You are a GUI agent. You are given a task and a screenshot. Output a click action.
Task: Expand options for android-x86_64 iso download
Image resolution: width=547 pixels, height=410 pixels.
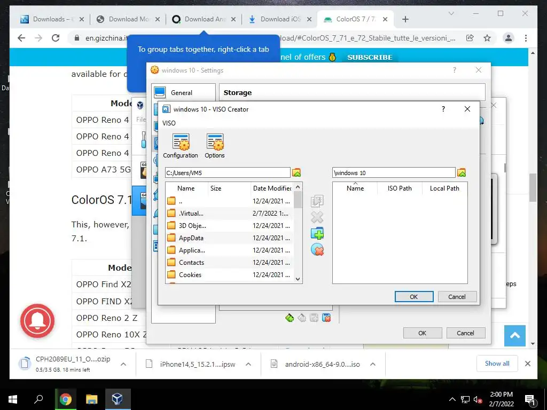tap(372, 364)
